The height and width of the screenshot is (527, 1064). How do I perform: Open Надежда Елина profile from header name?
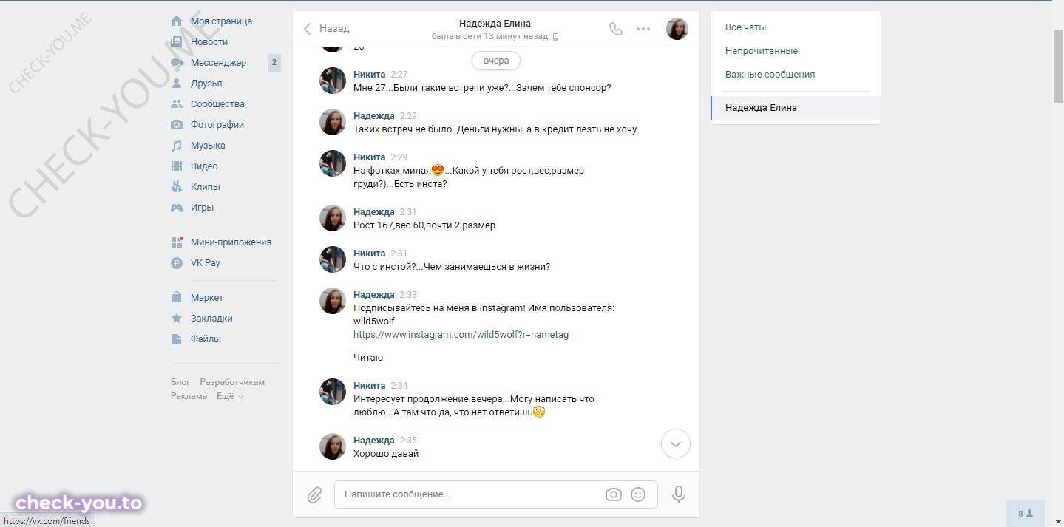[x=495, y=24]
